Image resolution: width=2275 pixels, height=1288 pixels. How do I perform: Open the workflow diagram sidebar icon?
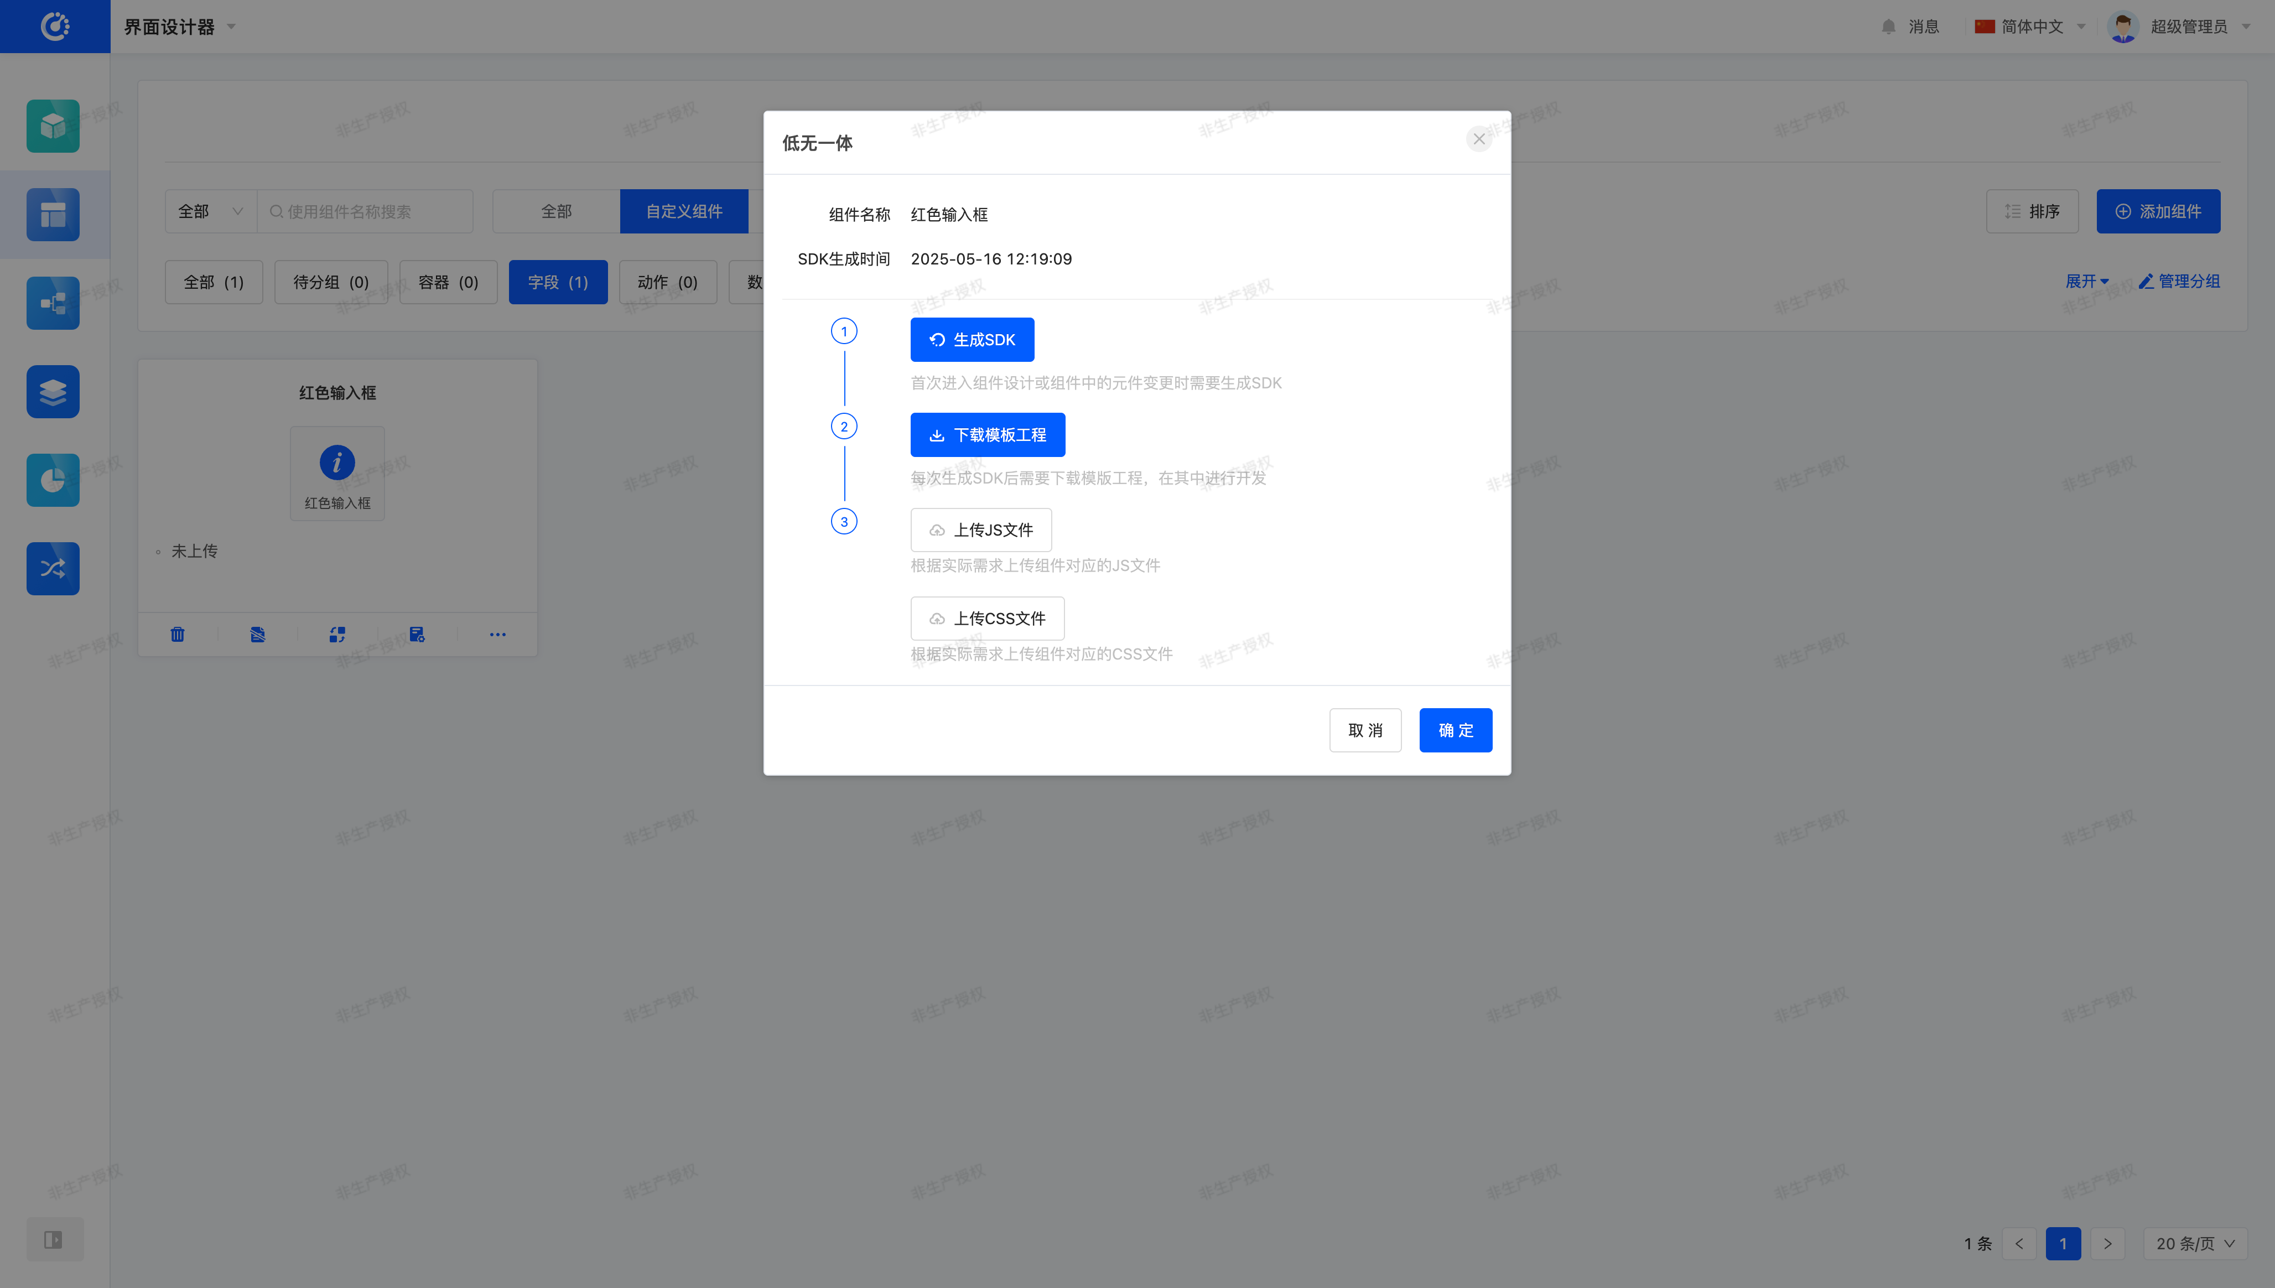coord(53,303)
